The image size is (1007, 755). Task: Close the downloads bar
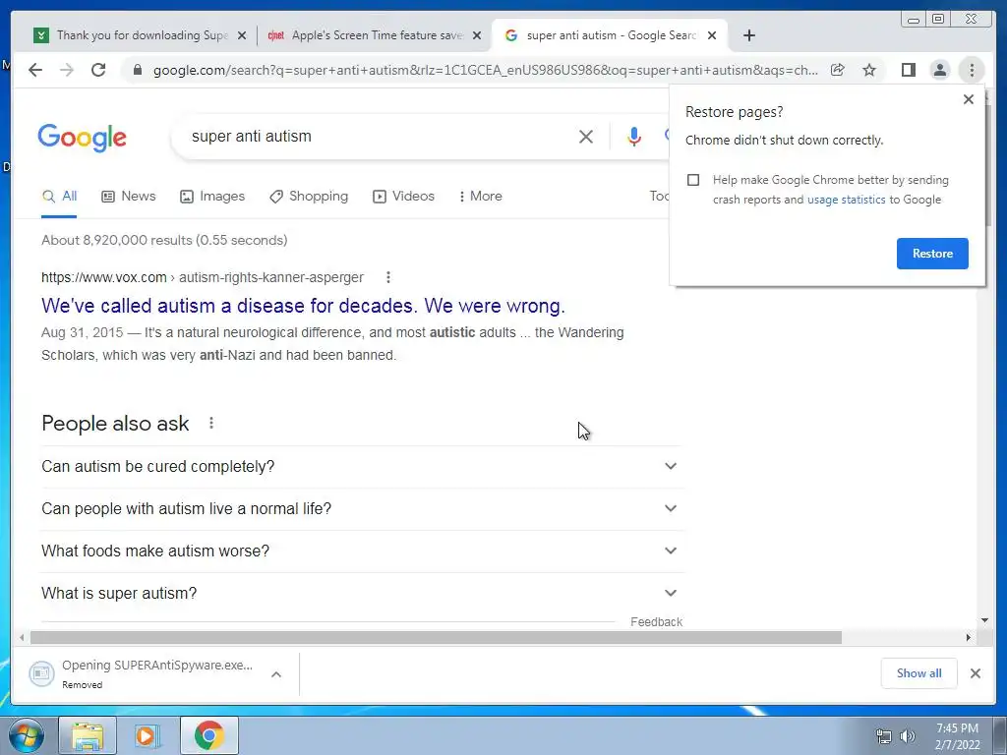click(975, 673)
